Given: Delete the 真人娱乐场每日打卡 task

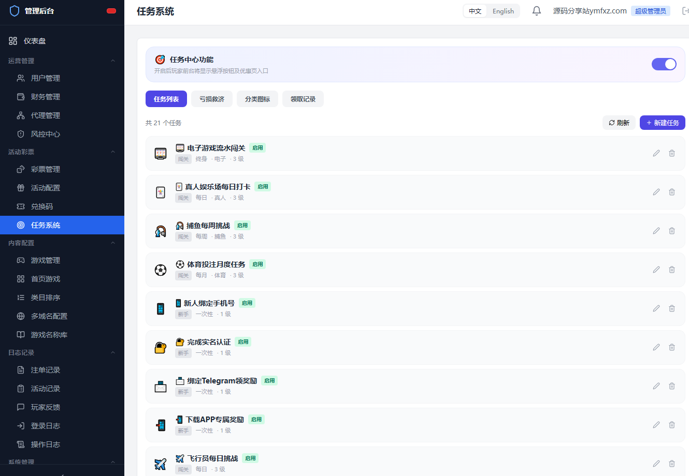Looking at the screenshot, I should click(x=672, y=192).
